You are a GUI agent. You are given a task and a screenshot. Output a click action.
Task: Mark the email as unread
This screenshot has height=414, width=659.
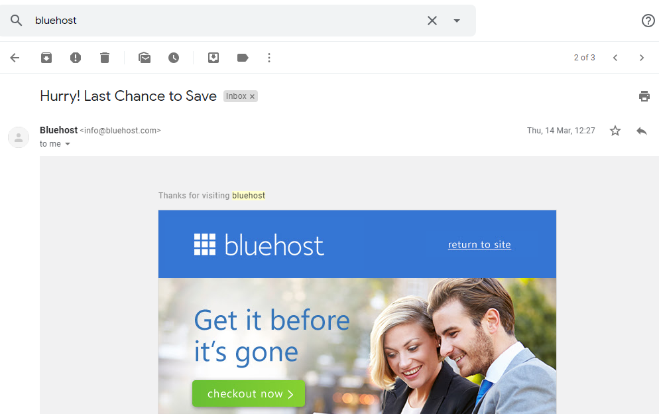click(145, 58)
